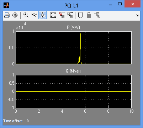
Task: Click Restore saved axes settings icon
Action: pos(70,15)
